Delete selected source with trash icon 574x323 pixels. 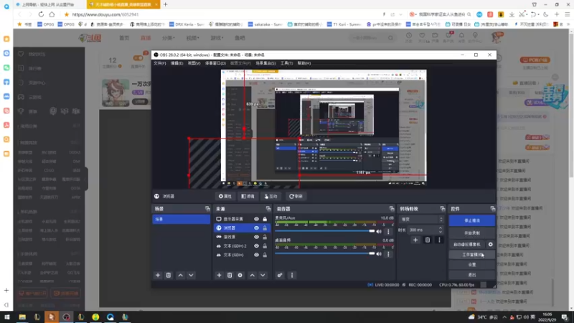click(x=230, y=275)
